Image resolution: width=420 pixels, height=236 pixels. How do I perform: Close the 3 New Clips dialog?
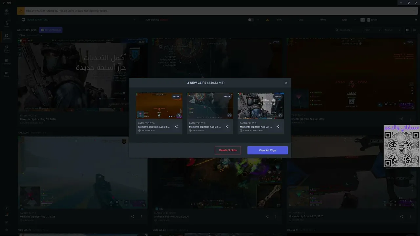point(286,83)
